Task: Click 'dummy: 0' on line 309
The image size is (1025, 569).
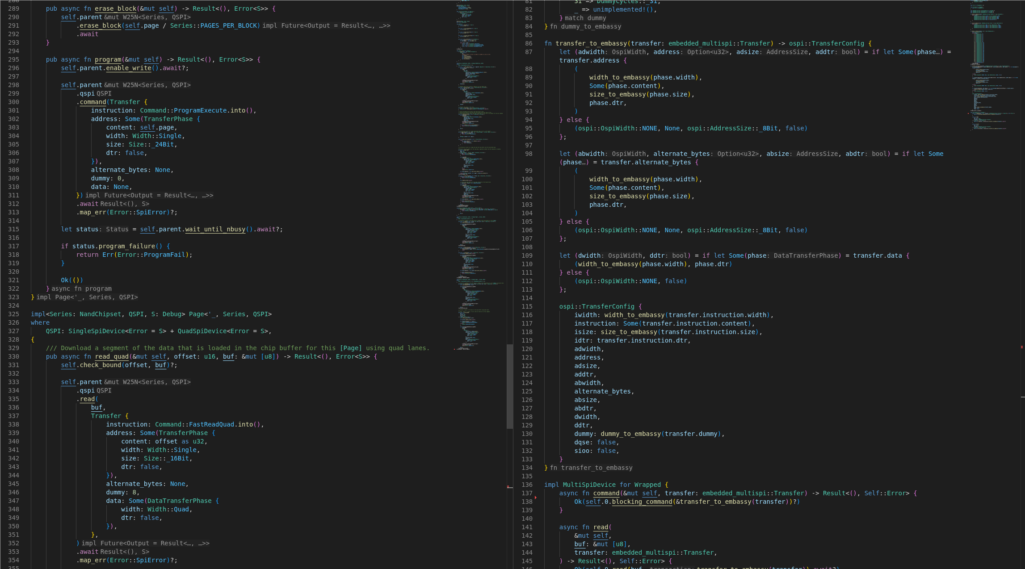Action: point(106,178)
